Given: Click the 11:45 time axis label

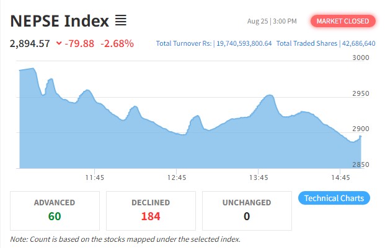Looking at the screenshot, I should pyautogui.click(x=94, y=177).
